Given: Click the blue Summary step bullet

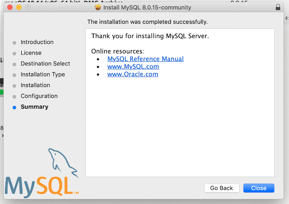Looking at the screenshot, I should (14, 108).
